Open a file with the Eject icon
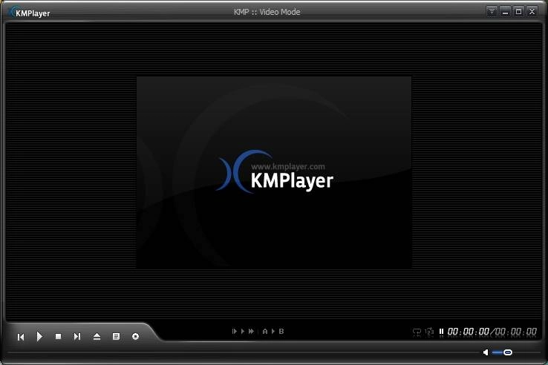 97,336
